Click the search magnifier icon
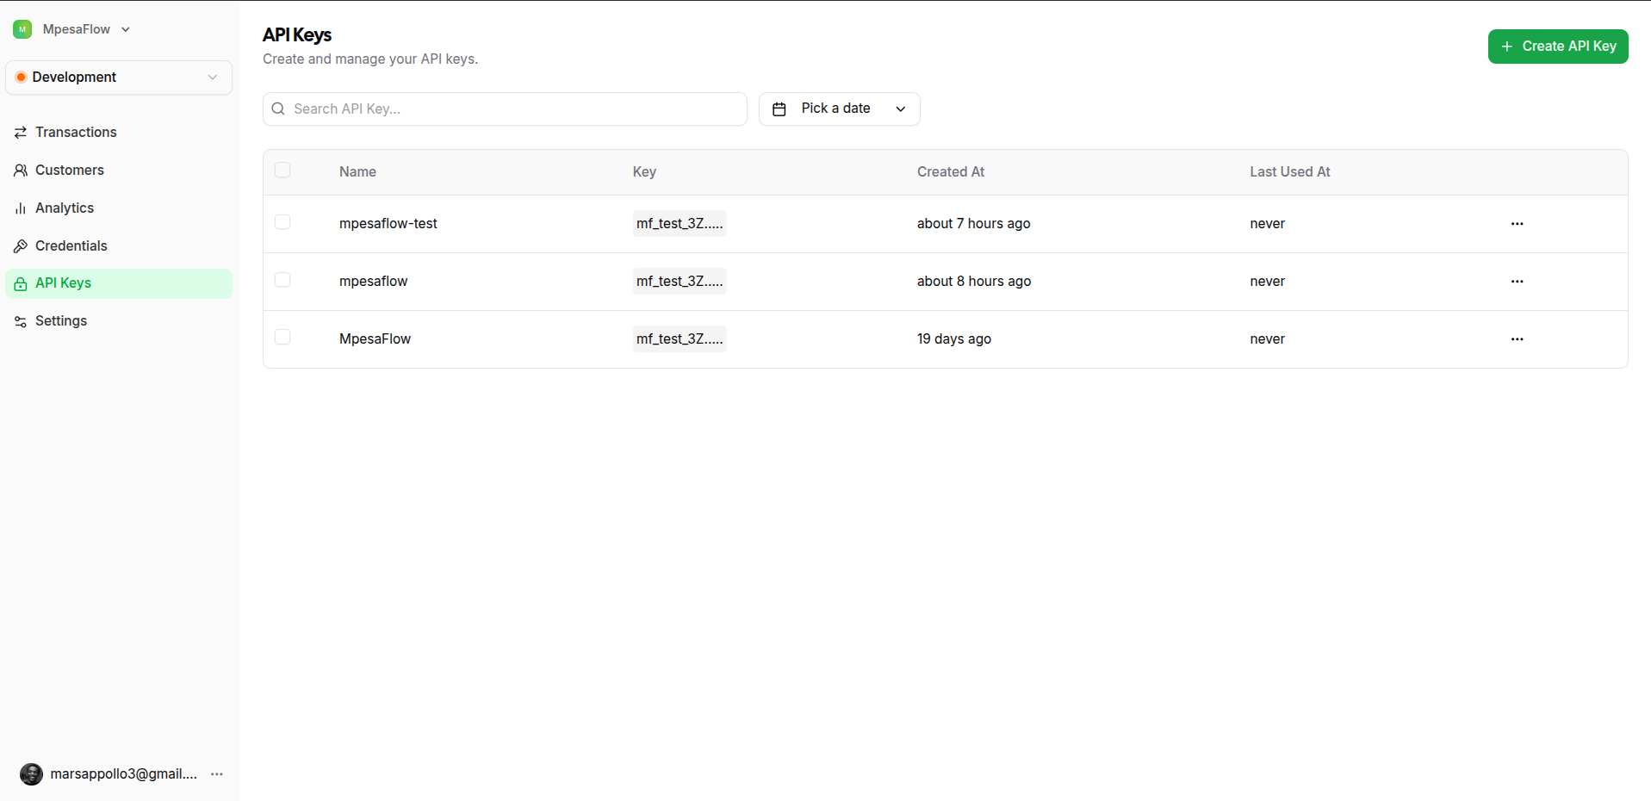The height and width of the screenshot is (801, 1651). [x=278, y=109]
